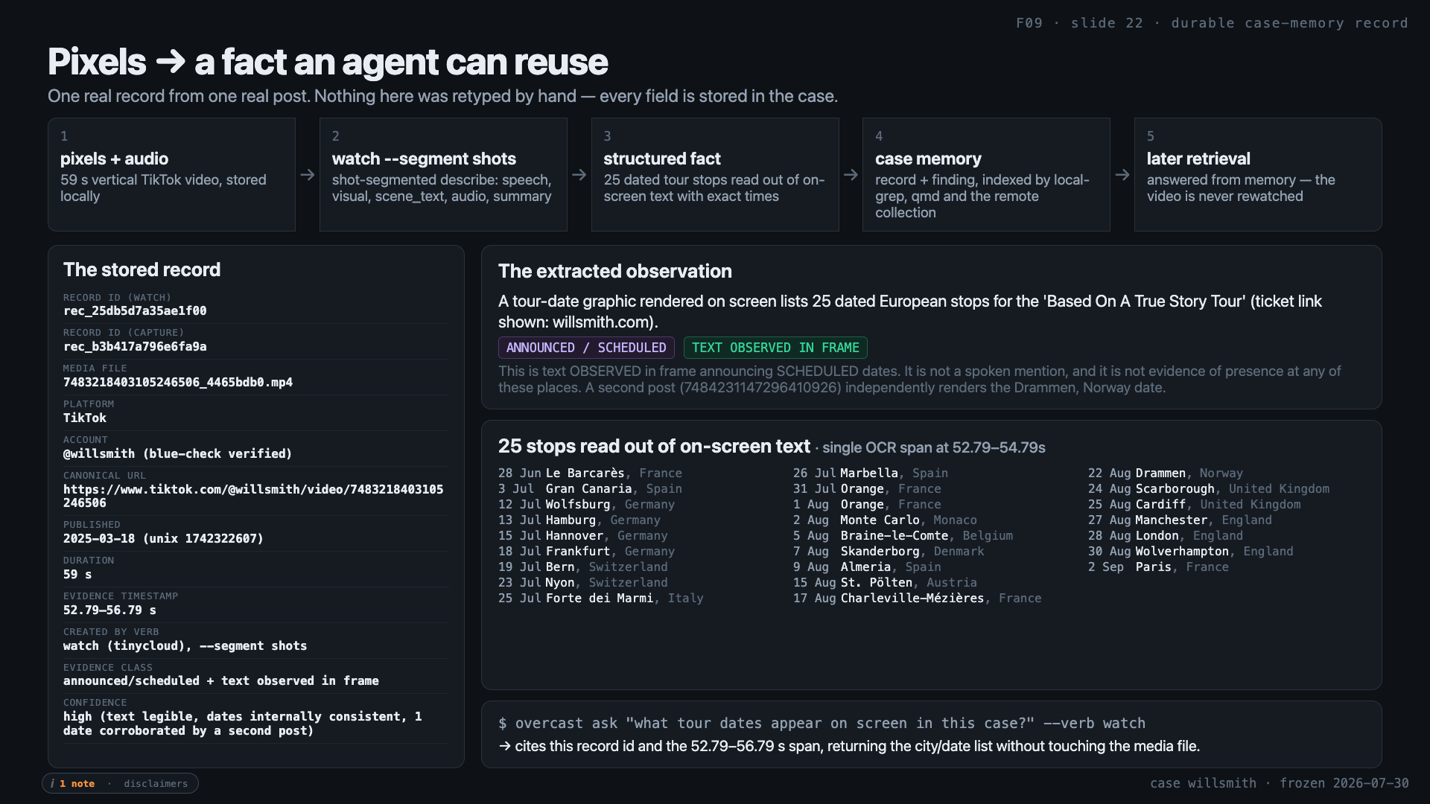This screenshot has width=1430, height=804.
Task: Open the '1 note' indicator
Action: 77,783
